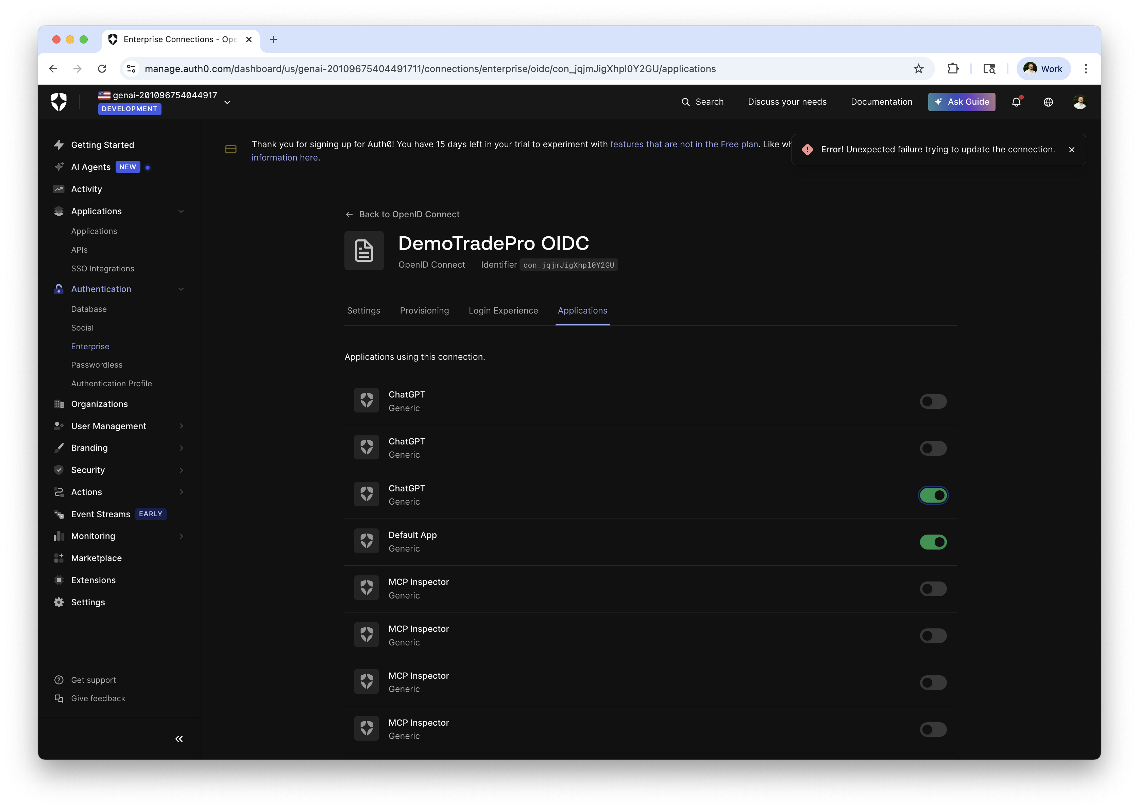Collapse the Authentication section chevron
1139x810 pixels.
[x=181, y=289]
